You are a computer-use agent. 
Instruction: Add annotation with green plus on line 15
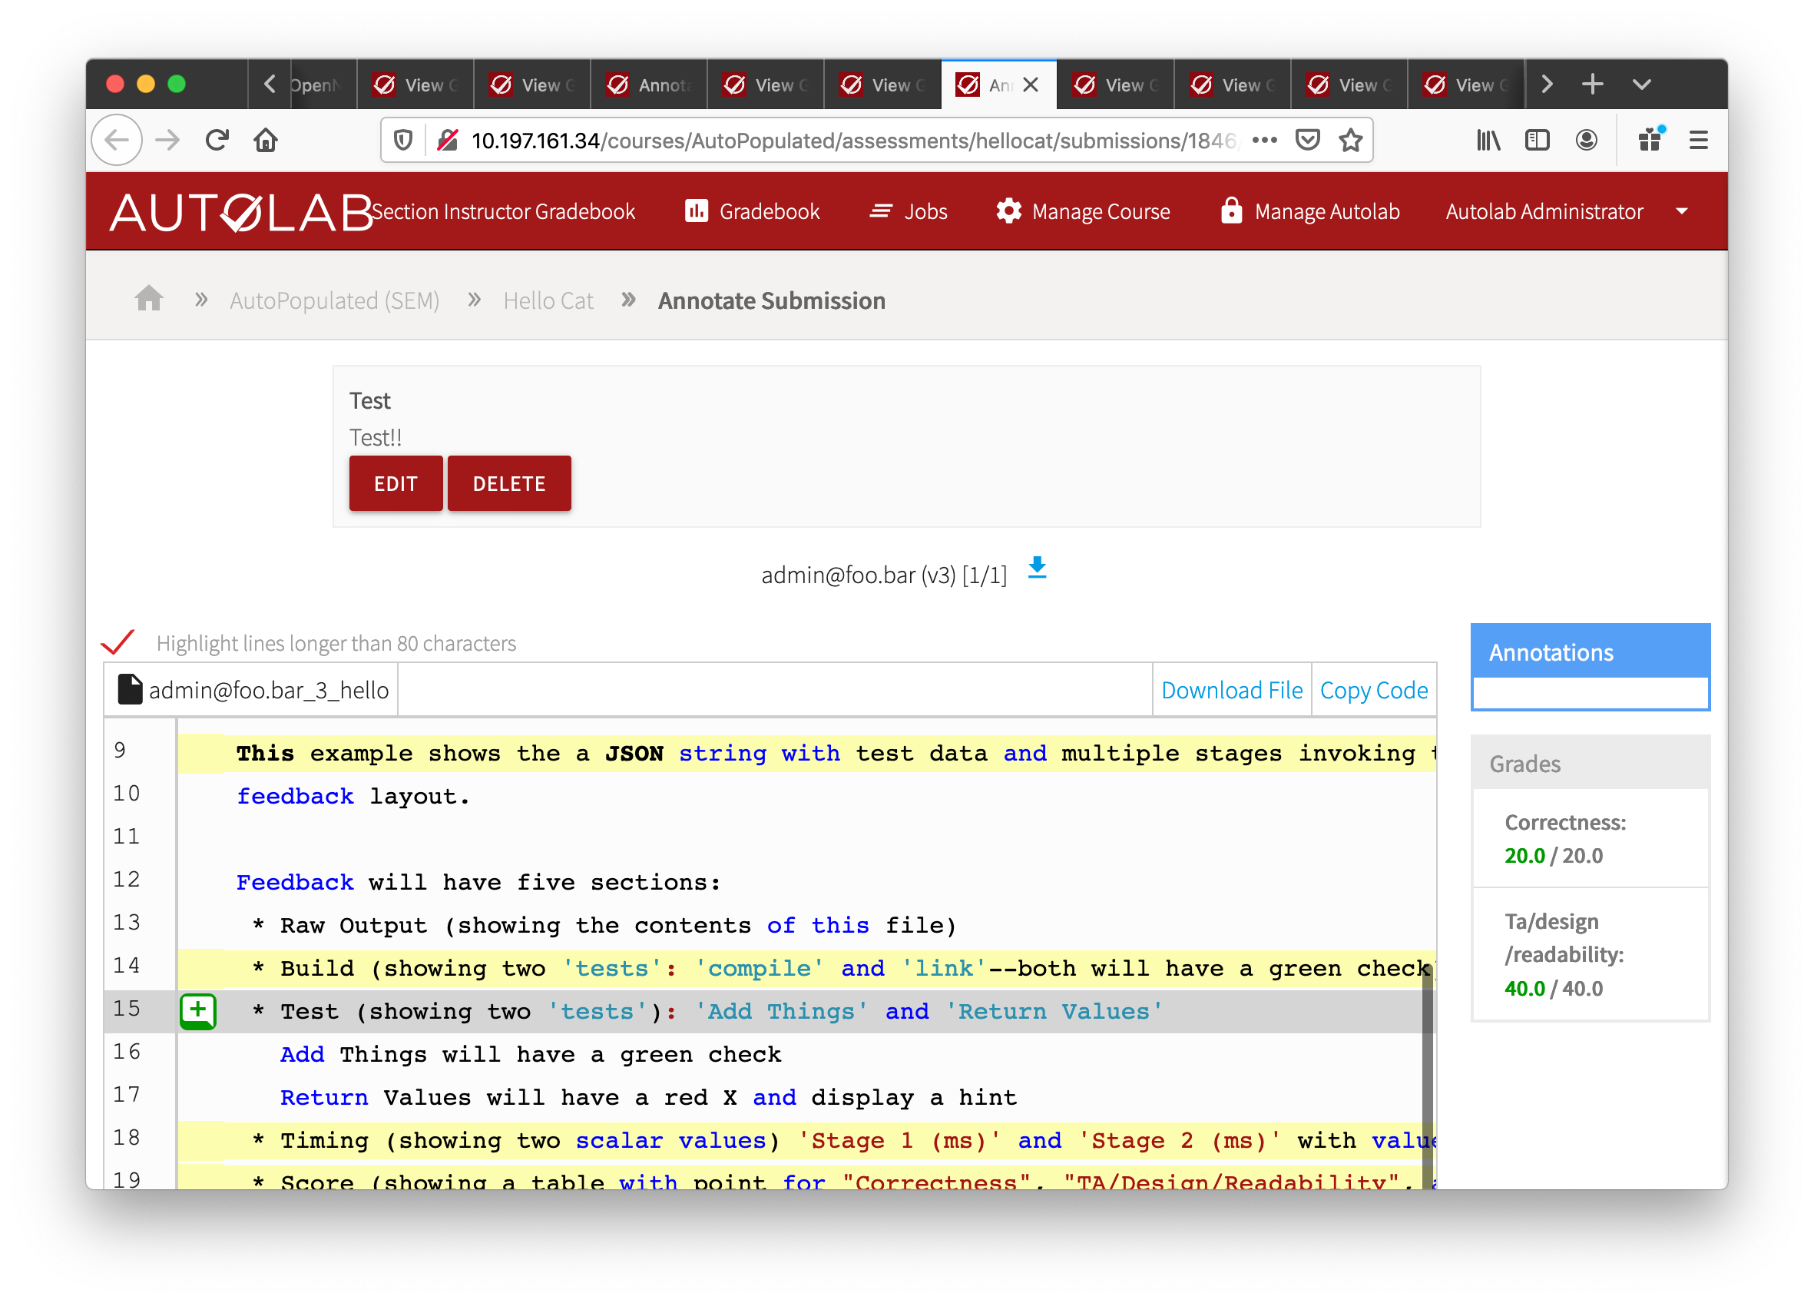coord(197,1010)
